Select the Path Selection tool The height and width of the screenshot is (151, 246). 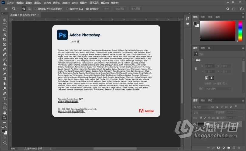[4, 103]
